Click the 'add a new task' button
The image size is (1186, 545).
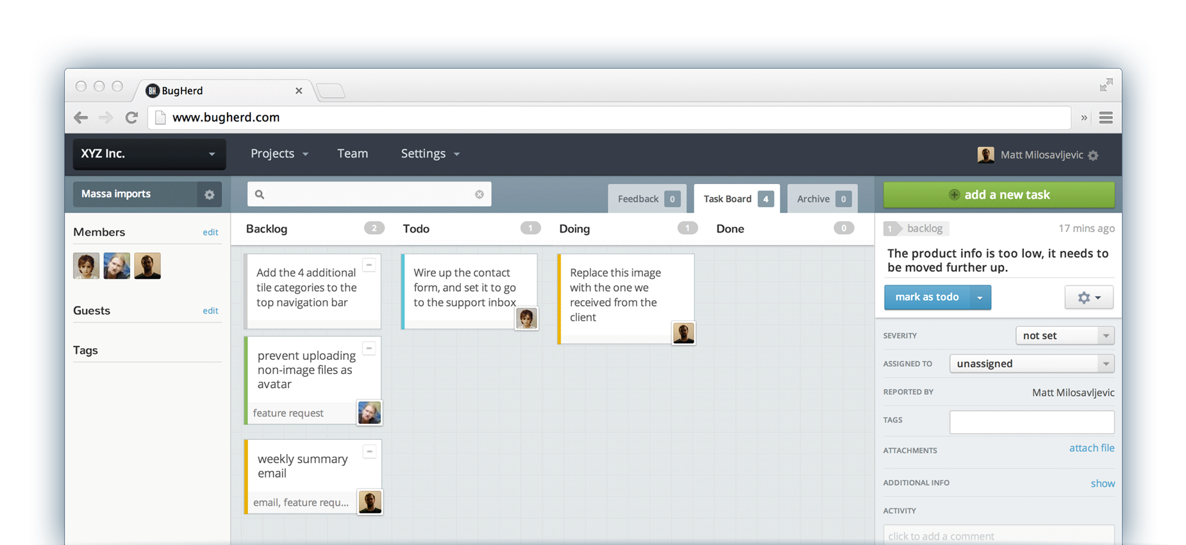(999, 195)
